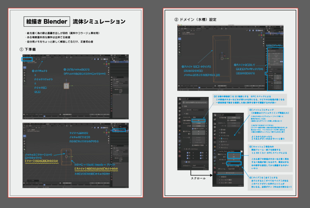The width and height of the screenshot is (310, 208).
Task: Expand 詳細設定 section under bake button
Action: 223,177
